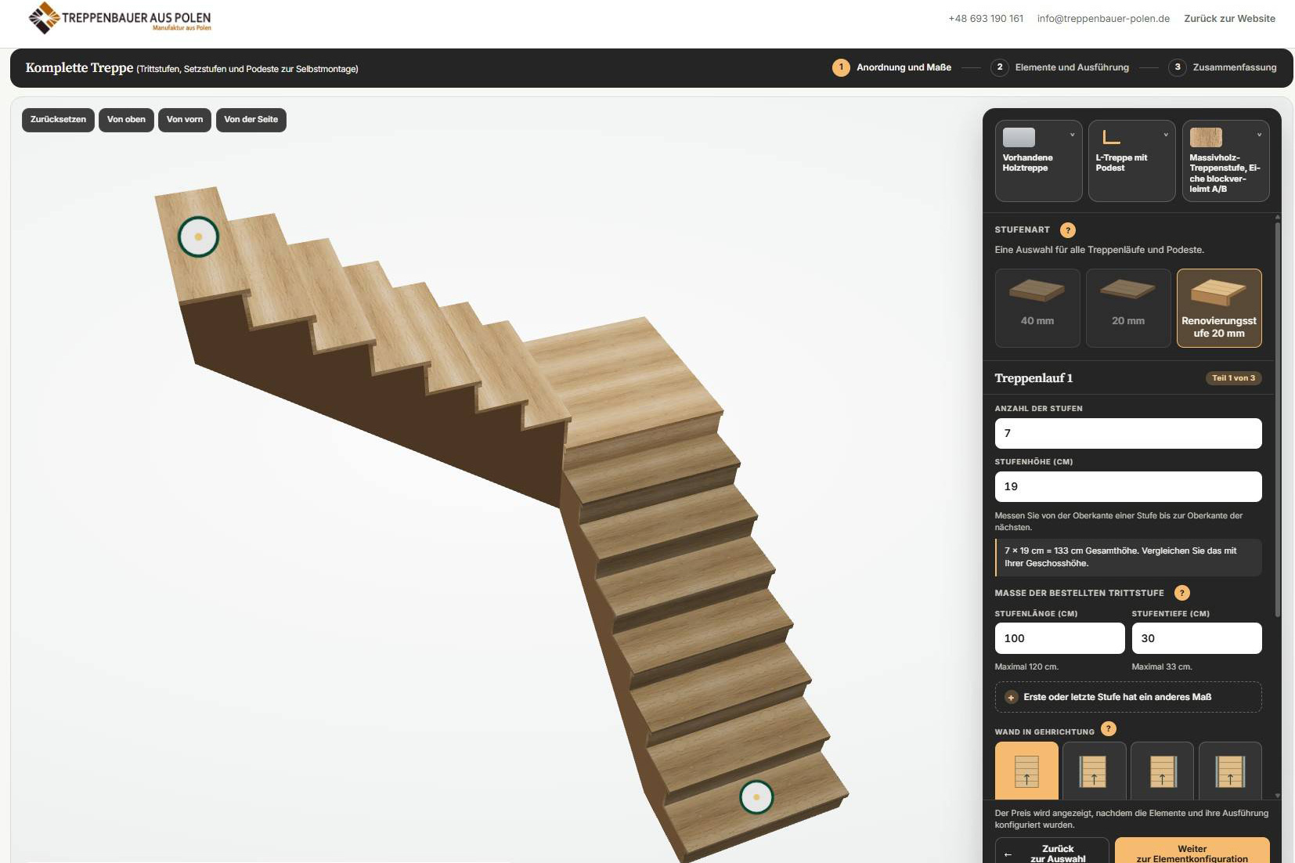Expand Erste oder letzte Stufe anderes Maß
The image size is (1295, 863).
[1128, 697]
